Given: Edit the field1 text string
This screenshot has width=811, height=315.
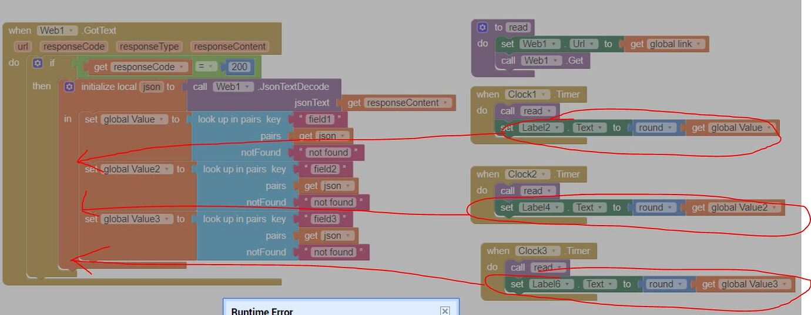Looking at the screenshot, I should pos(320,119).
